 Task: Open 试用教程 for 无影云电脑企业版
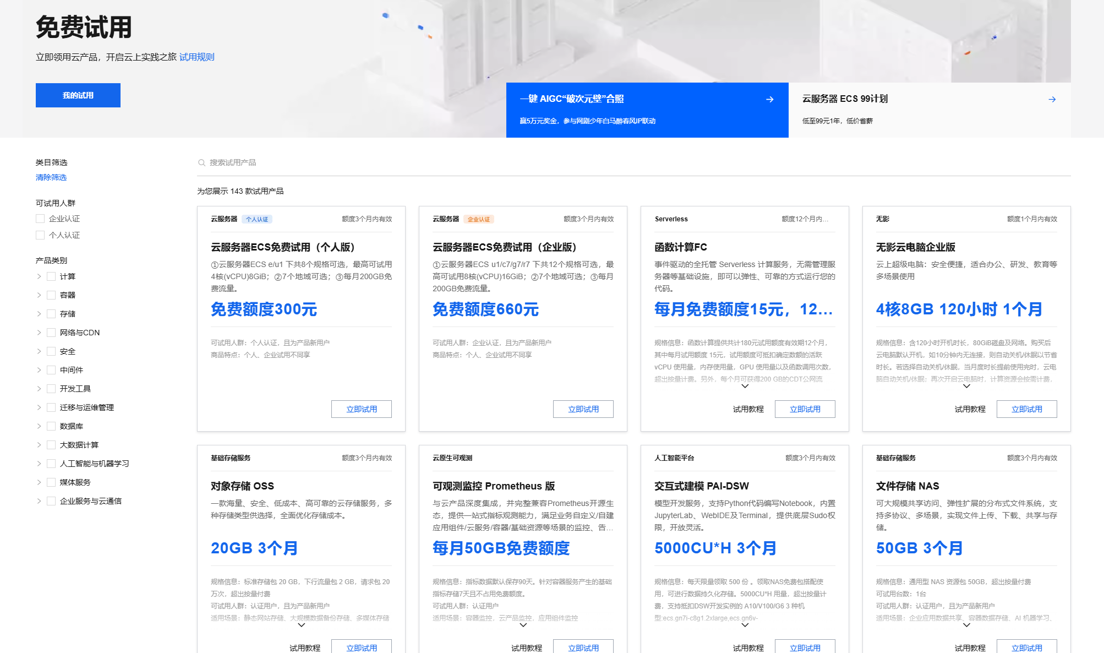(x=970, y=409)
